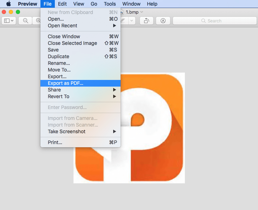The width and height of the screenshot is (258, 210).
Task: Click the rotate image icon
Action: tap(147, 21)
